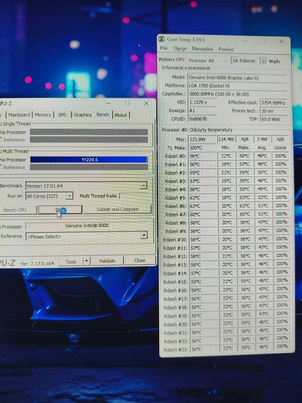
Task: Click the Single Thread This Processor bar
Action: [89, 132]
